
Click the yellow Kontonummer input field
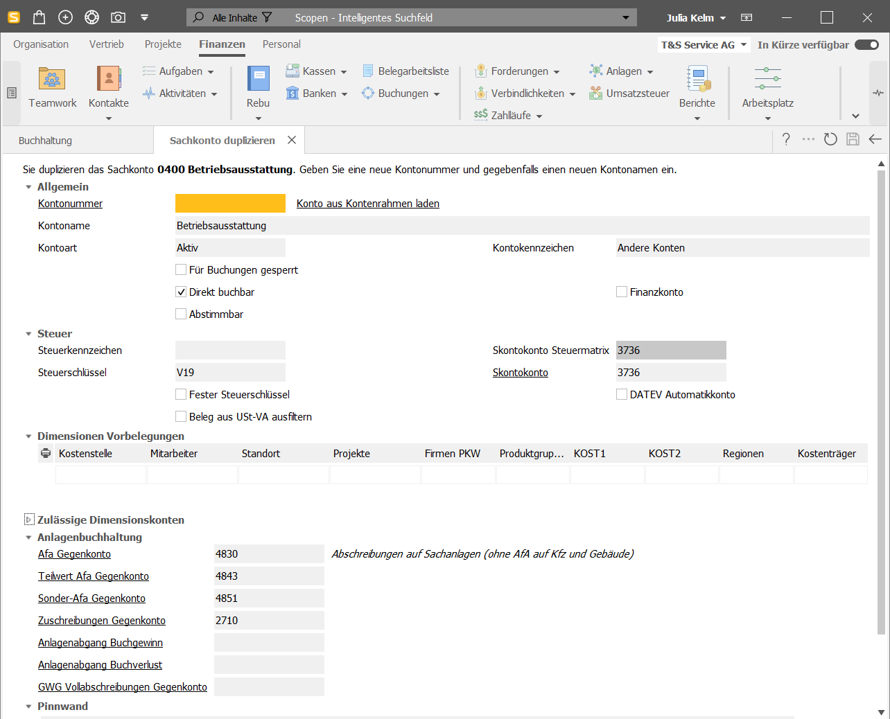(230, 203)
